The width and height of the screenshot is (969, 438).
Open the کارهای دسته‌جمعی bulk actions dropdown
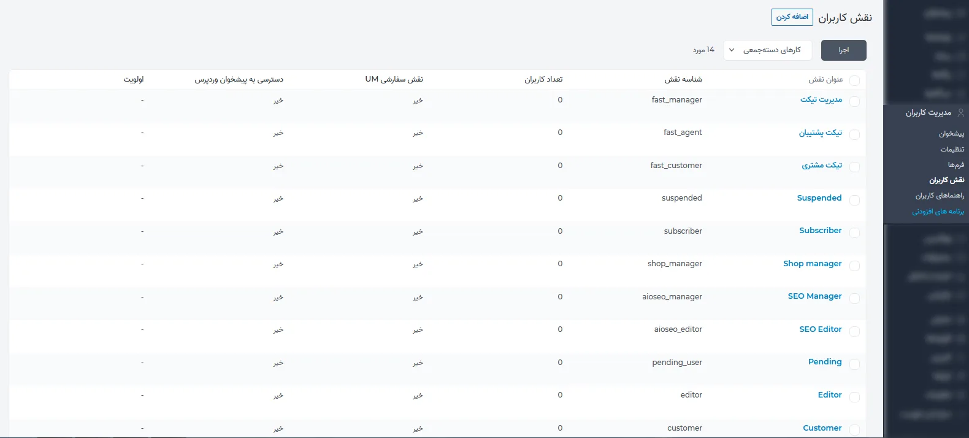[768, 50]
